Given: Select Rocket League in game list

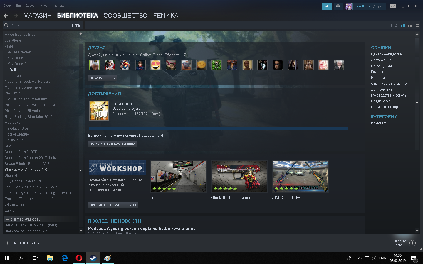Looking at the screenshot, I should (x=17, y=134).
